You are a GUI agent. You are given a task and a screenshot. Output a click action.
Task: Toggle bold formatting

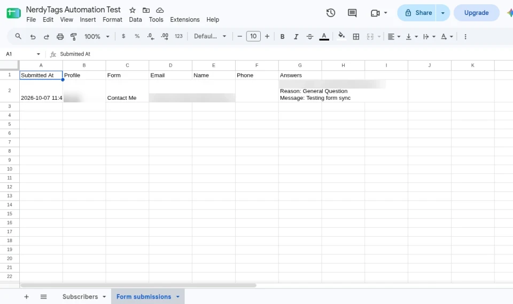[x=282, y=37]
